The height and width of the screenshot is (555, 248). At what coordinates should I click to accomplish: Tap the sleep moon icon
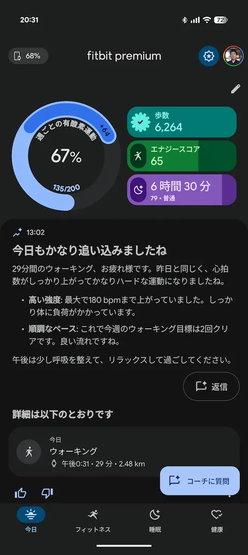138,190
